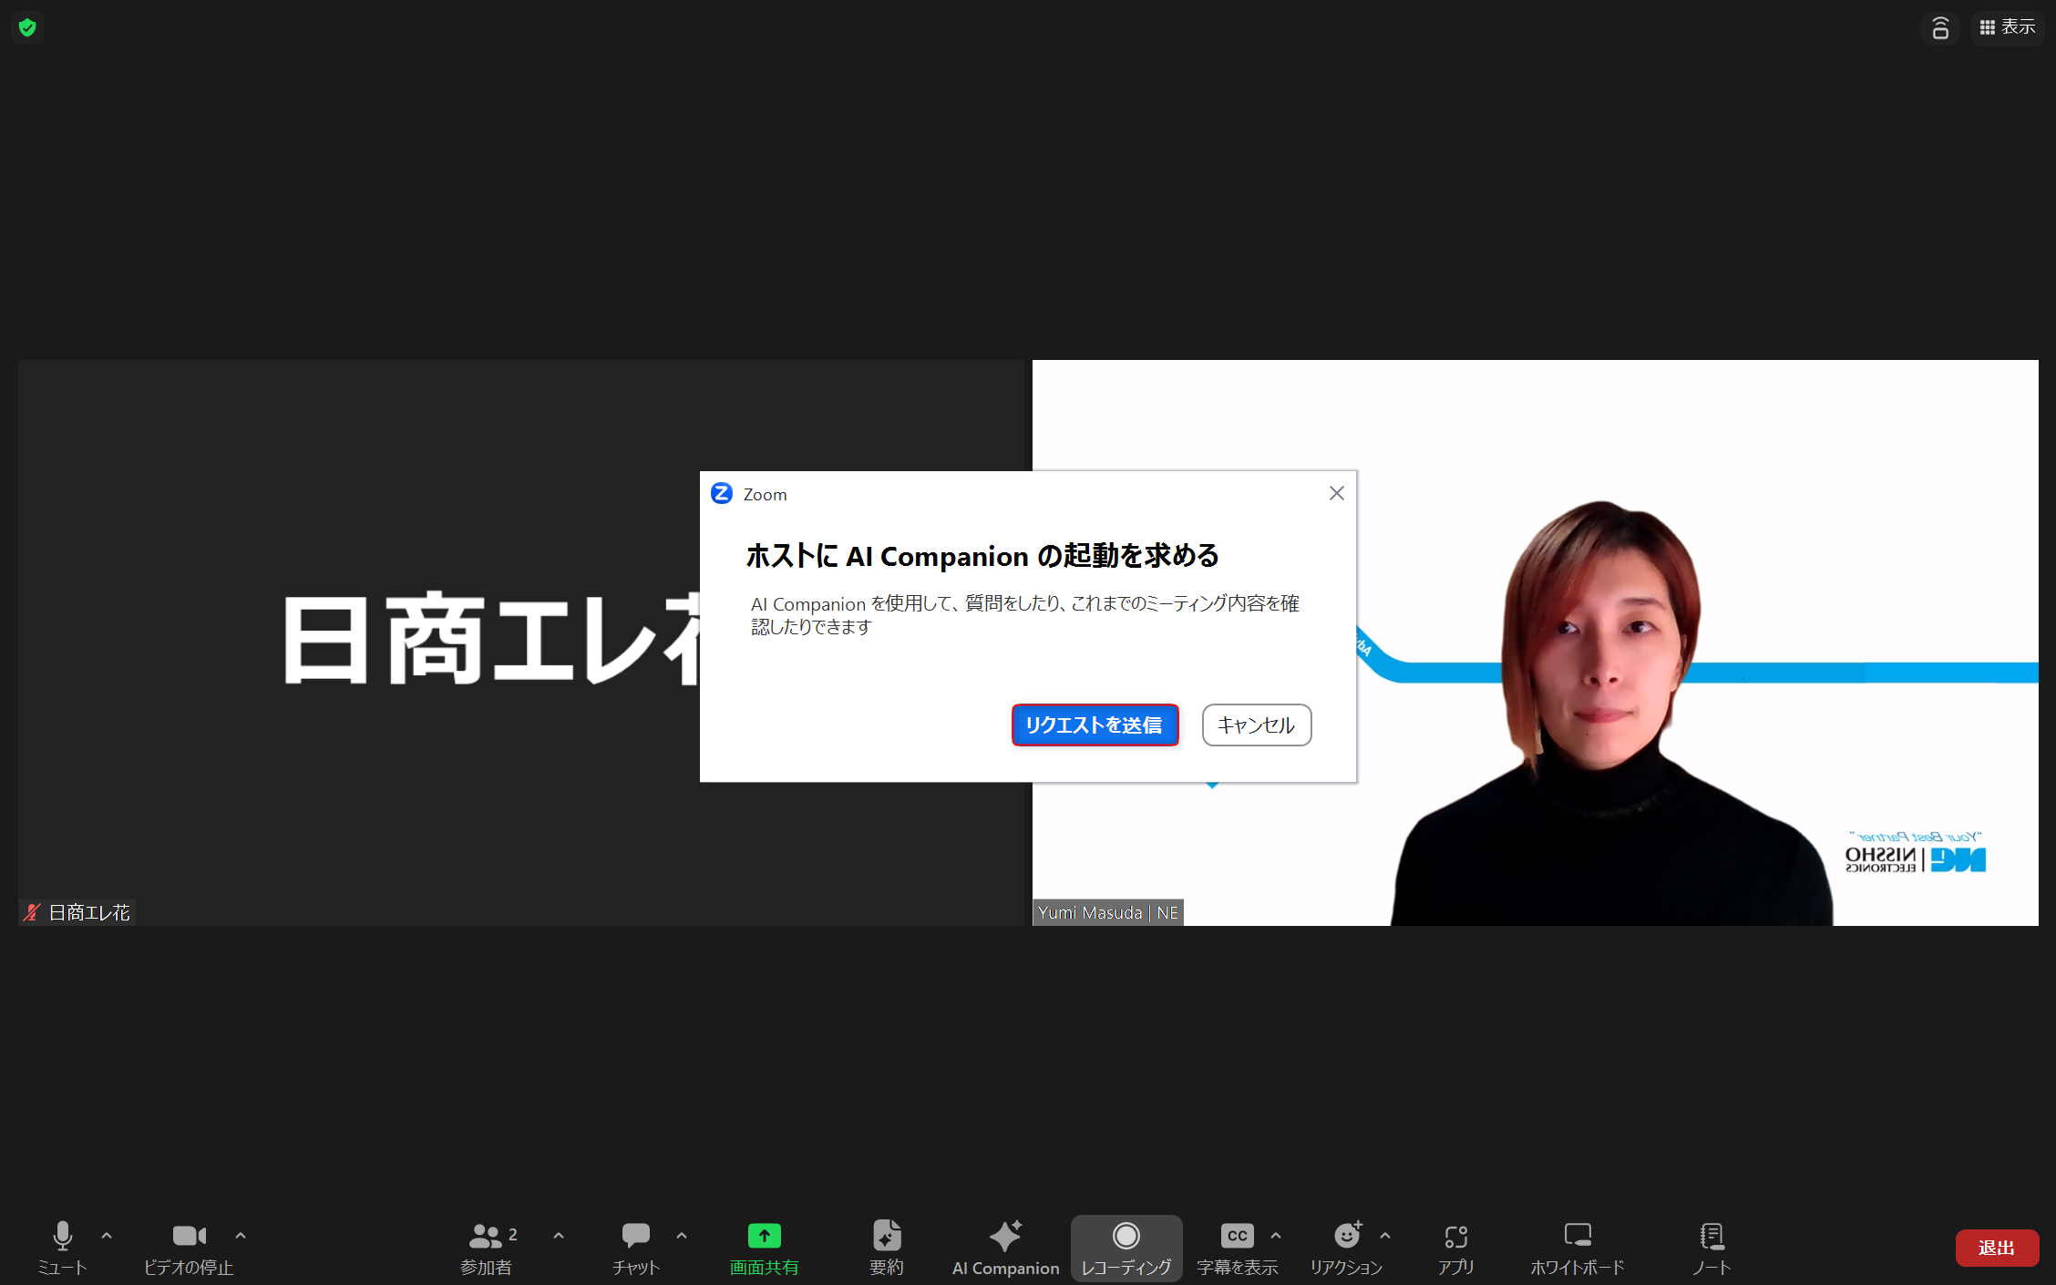Open the 要約 summary feature

[x=887, y=1248]
